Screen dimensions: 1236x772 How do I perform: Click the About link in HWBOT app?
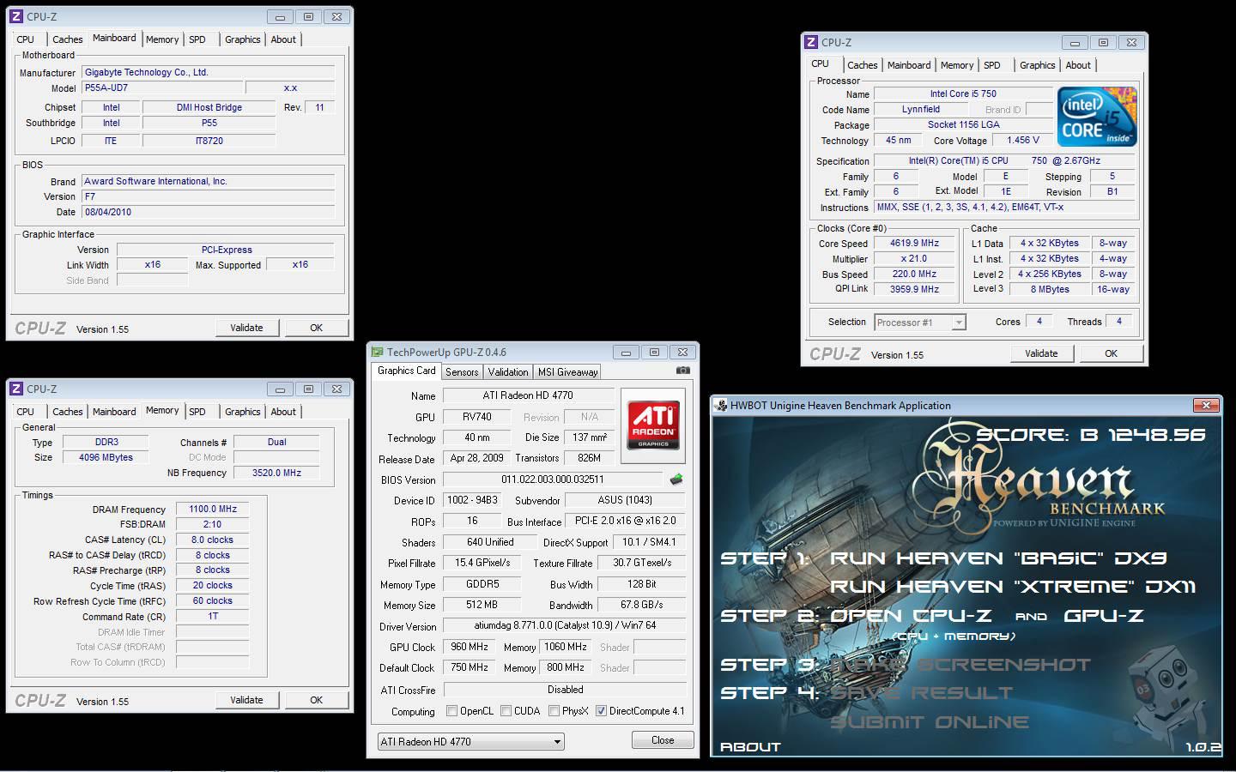751,747
